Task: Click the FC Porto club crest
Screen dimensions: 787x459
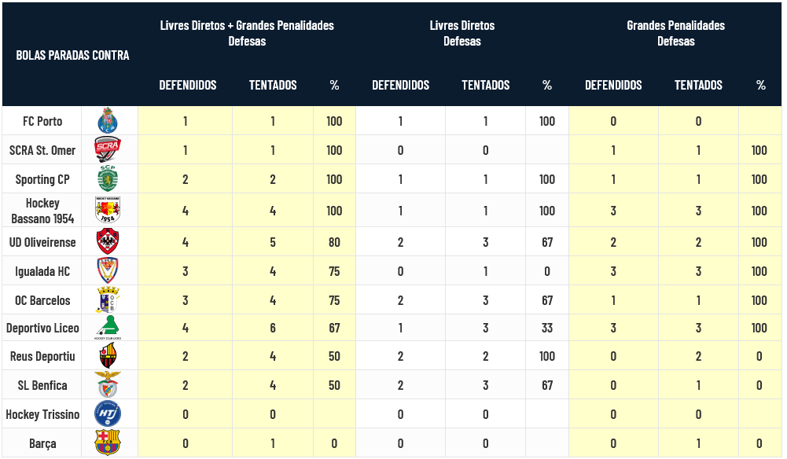Action: 108,121
